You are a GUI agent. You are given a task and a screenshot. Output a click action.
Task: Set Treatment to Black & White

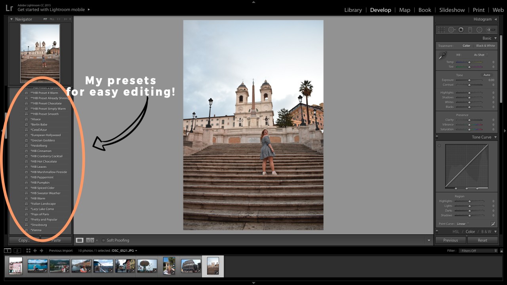pyautogui.click(x=485, y=46)
